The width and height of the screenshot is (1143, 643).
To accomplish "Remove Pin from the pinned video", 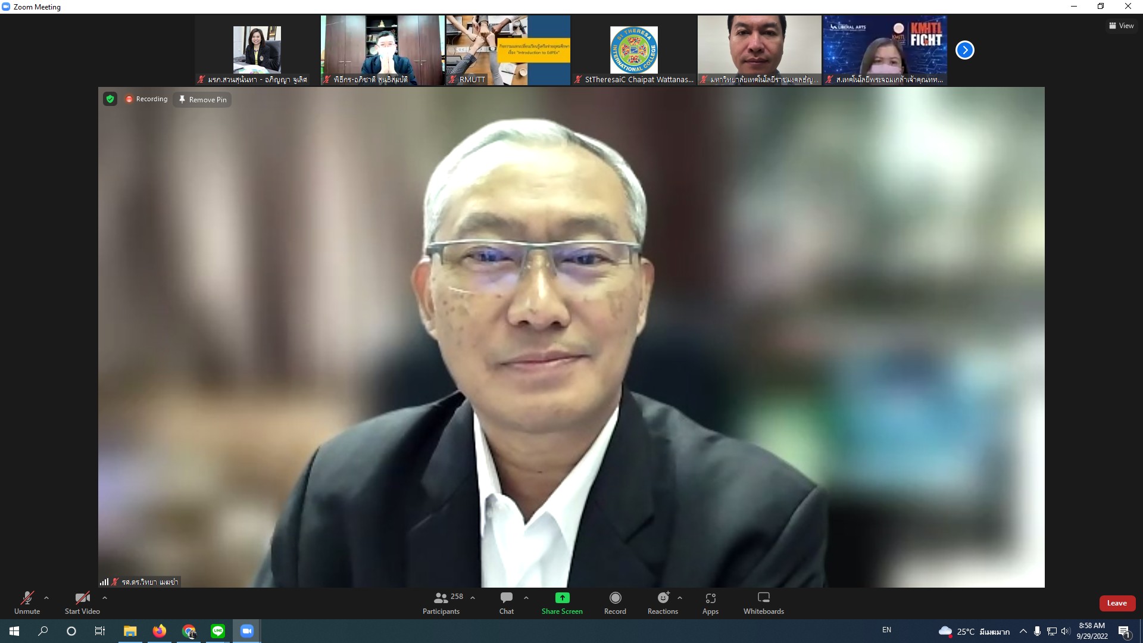I will (202, 99).
